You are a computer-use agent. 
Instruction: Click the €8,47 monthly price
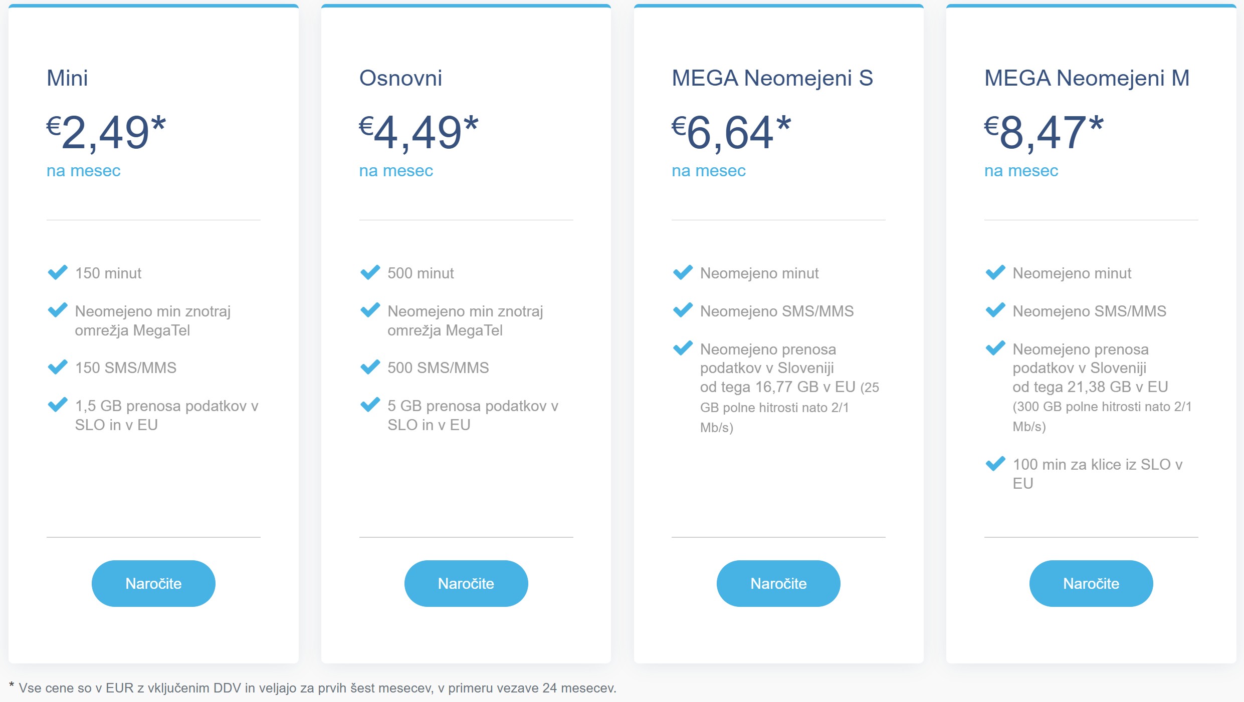[1044, 132]
